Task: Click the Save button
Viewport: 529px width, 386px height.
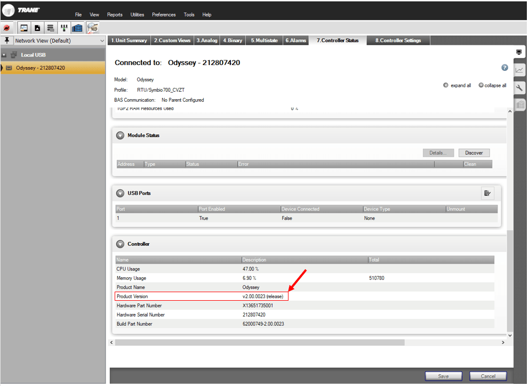Action: click(443, 376)
